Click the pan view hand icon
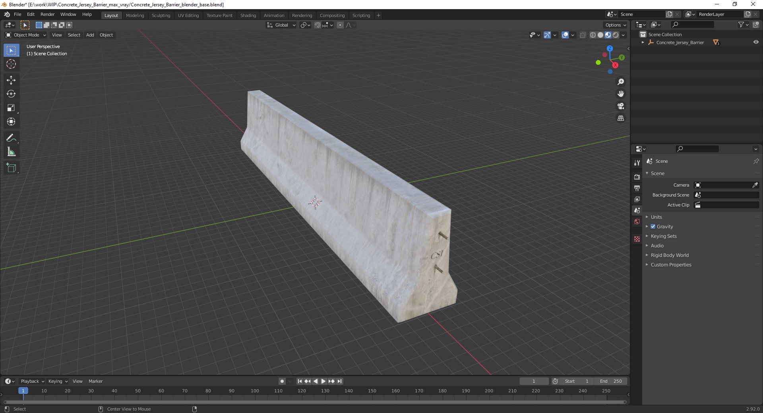 (x=621, y=94)
